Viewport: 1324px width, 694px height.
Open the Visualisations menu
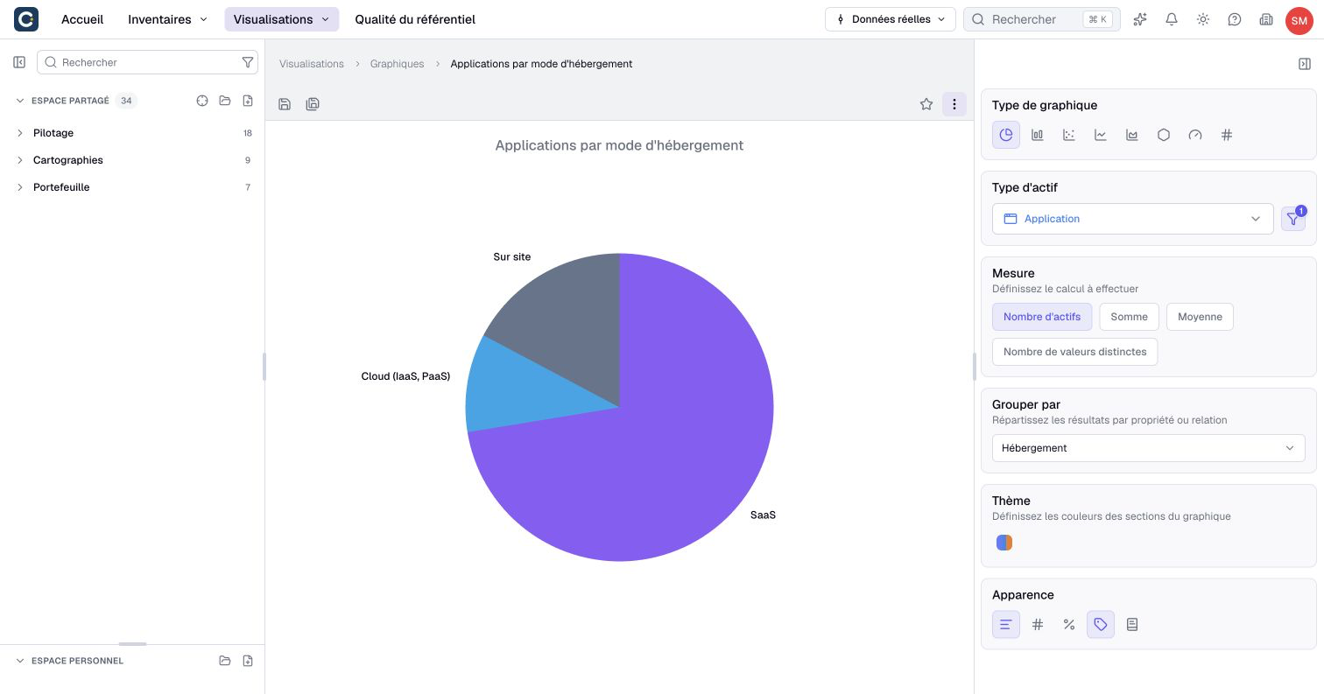[282, 19]
